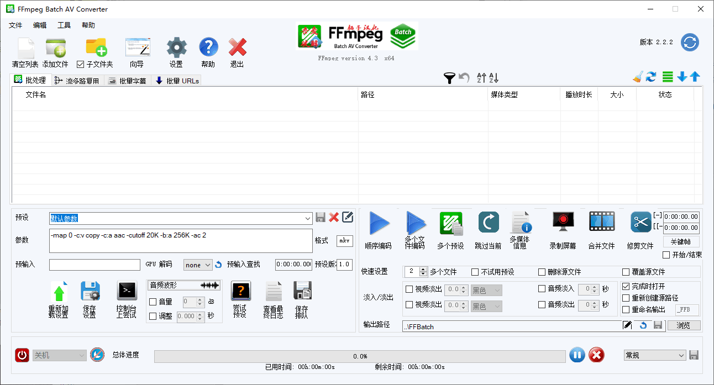Switch to the 流多路复用 tab
The image size is (714, 385).
[77, 81]
